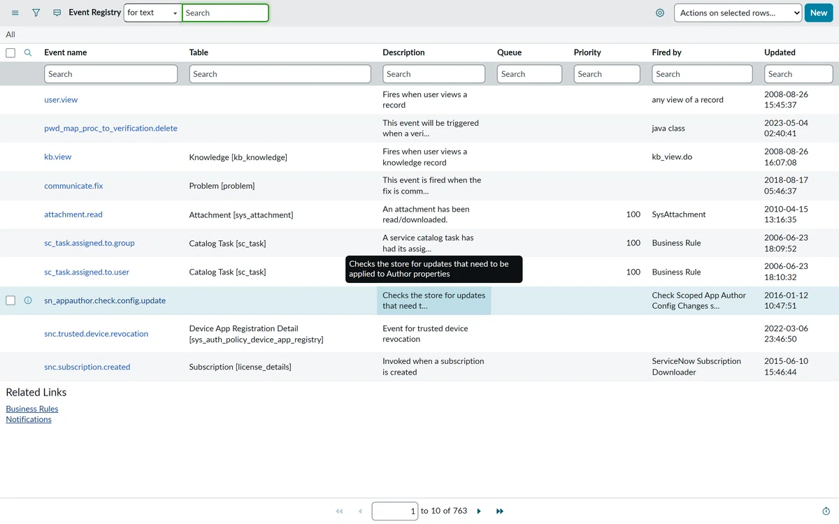Open the filter funnel icon
Image resolution: width=839 pixels, height=524 pixels.
pyautogui.click(x=36, y=13)
